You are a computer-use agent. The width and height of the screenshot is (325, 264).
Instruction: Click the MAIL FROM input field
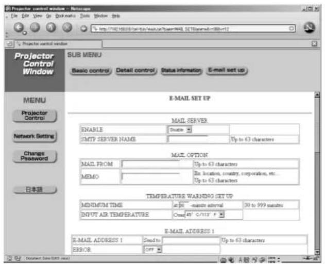[151, 164]
